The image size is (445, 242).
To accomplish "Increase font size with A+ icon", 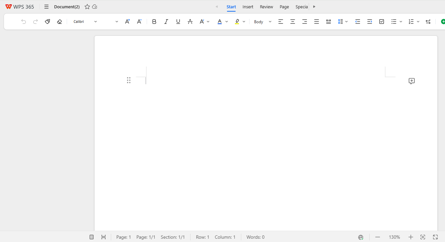I will click(127, 22).
